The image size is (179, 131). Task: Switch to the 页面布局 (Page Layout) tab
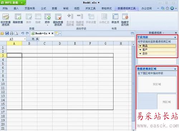(x=30, y=8)
